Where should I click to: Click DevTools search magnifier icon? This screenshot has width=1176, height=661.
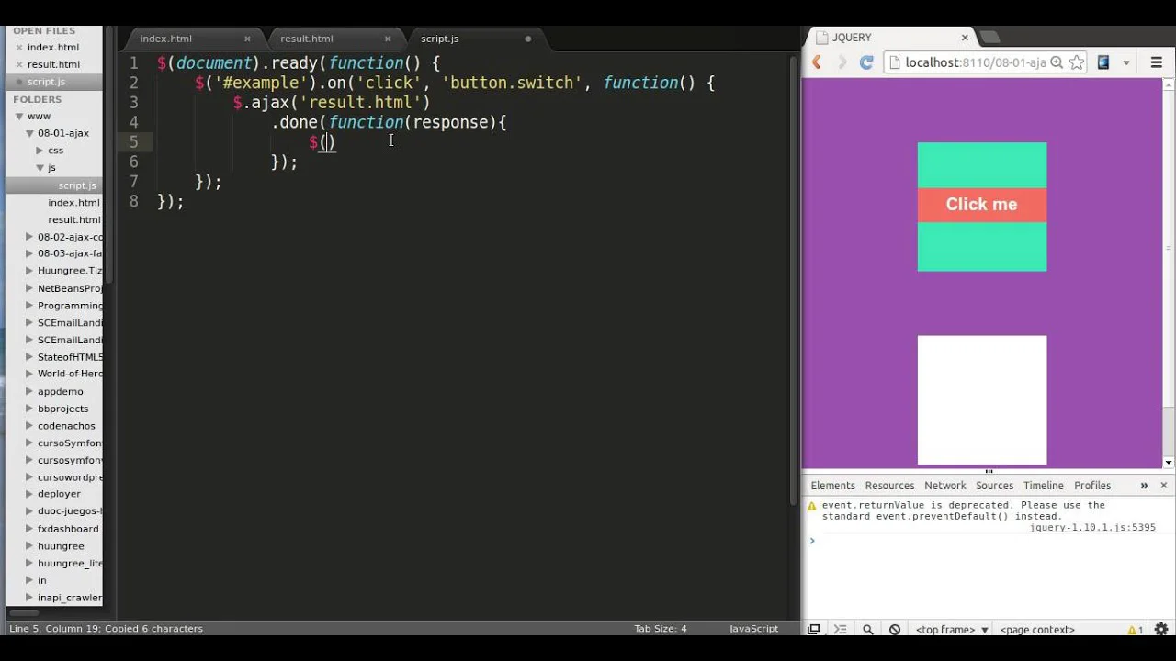(867, 630)
